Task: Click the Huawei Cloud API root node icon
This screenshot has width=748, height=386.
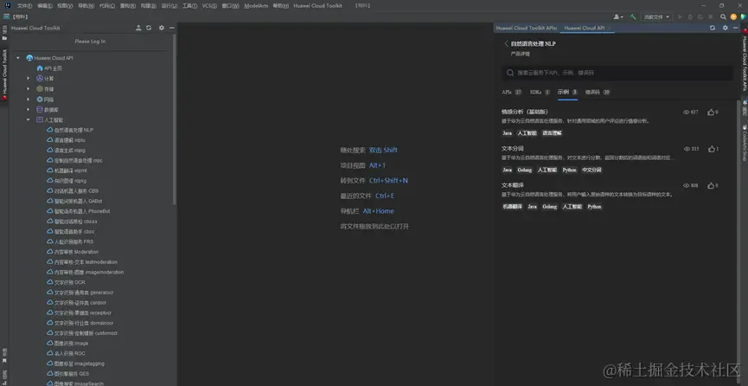Action: pos(29,58)
